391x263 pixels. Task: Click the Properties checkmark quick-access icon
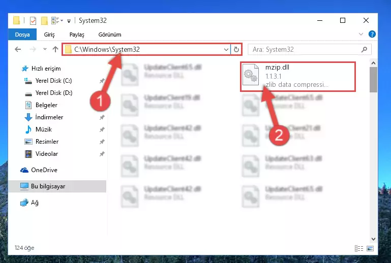tap(33, 21)
